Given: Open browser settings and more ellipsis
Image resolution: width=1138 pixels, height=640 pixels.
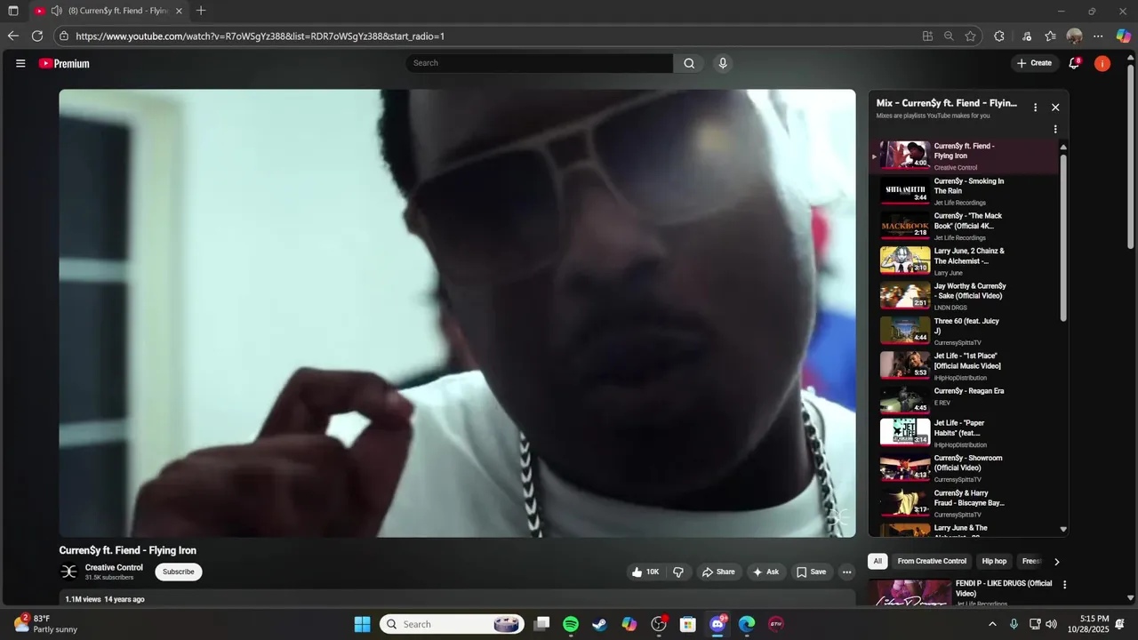Looking at the screenshot, I should click(1098, 36).
